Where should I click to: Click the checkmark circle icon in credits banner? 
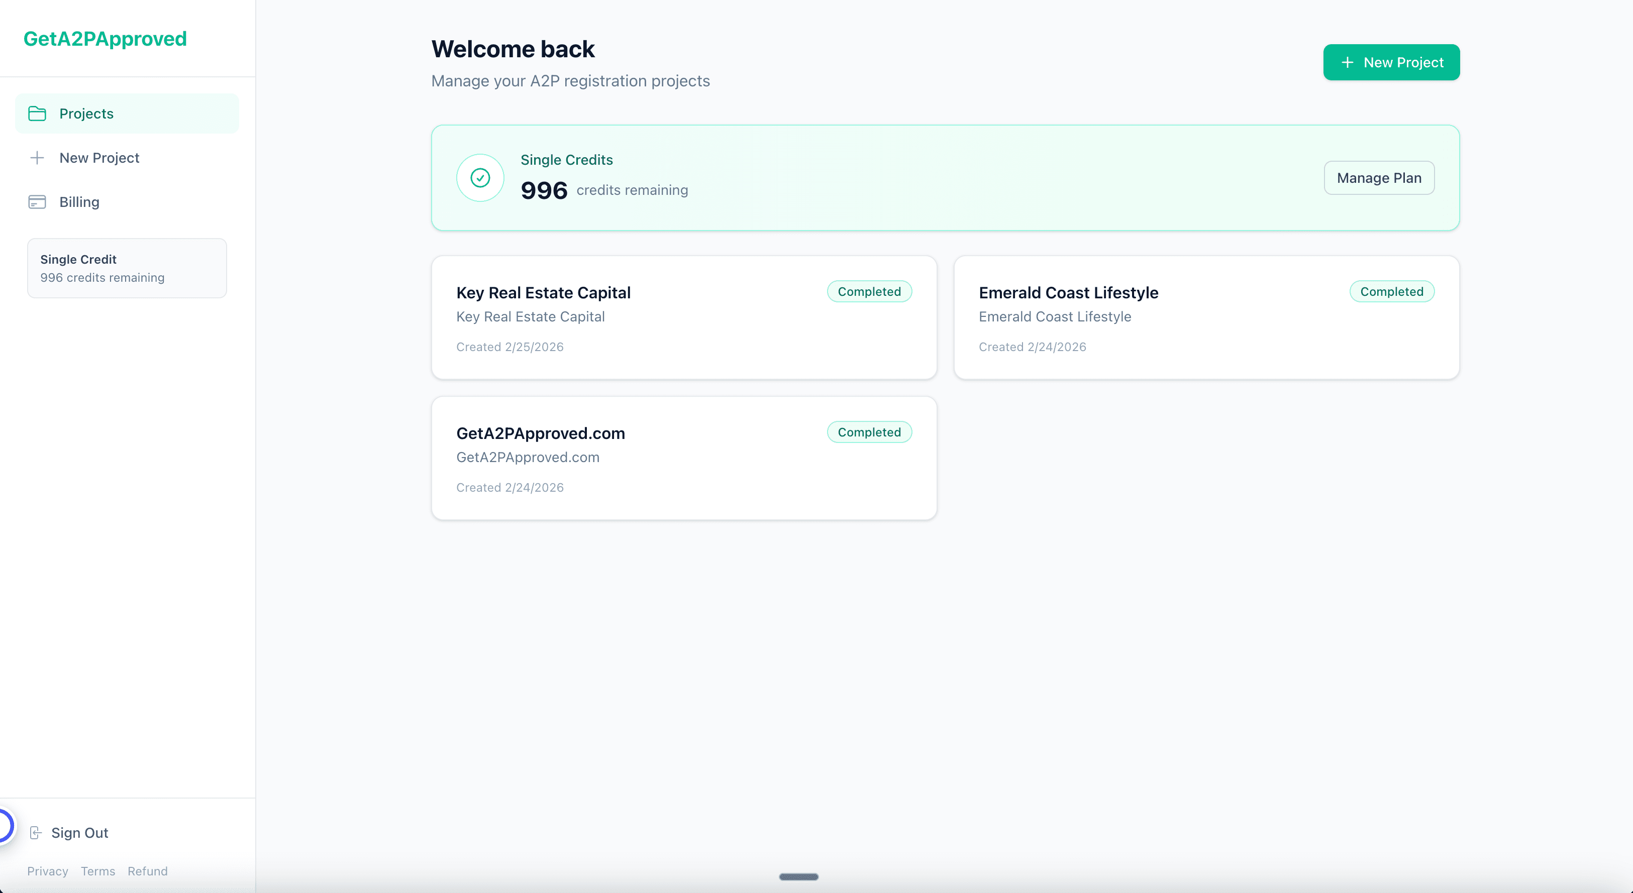480,178
